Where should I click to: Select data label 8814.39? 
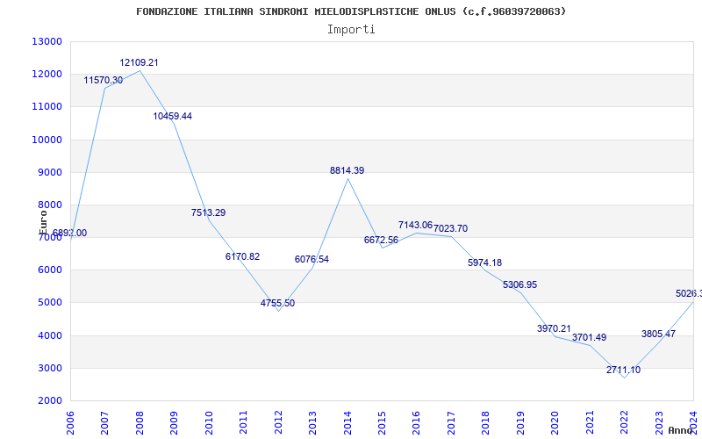coord(347,170)
